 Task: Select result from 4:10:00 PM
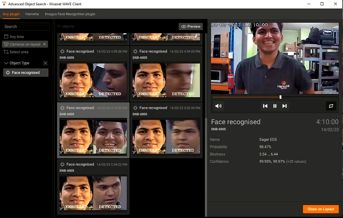[93, 130]
